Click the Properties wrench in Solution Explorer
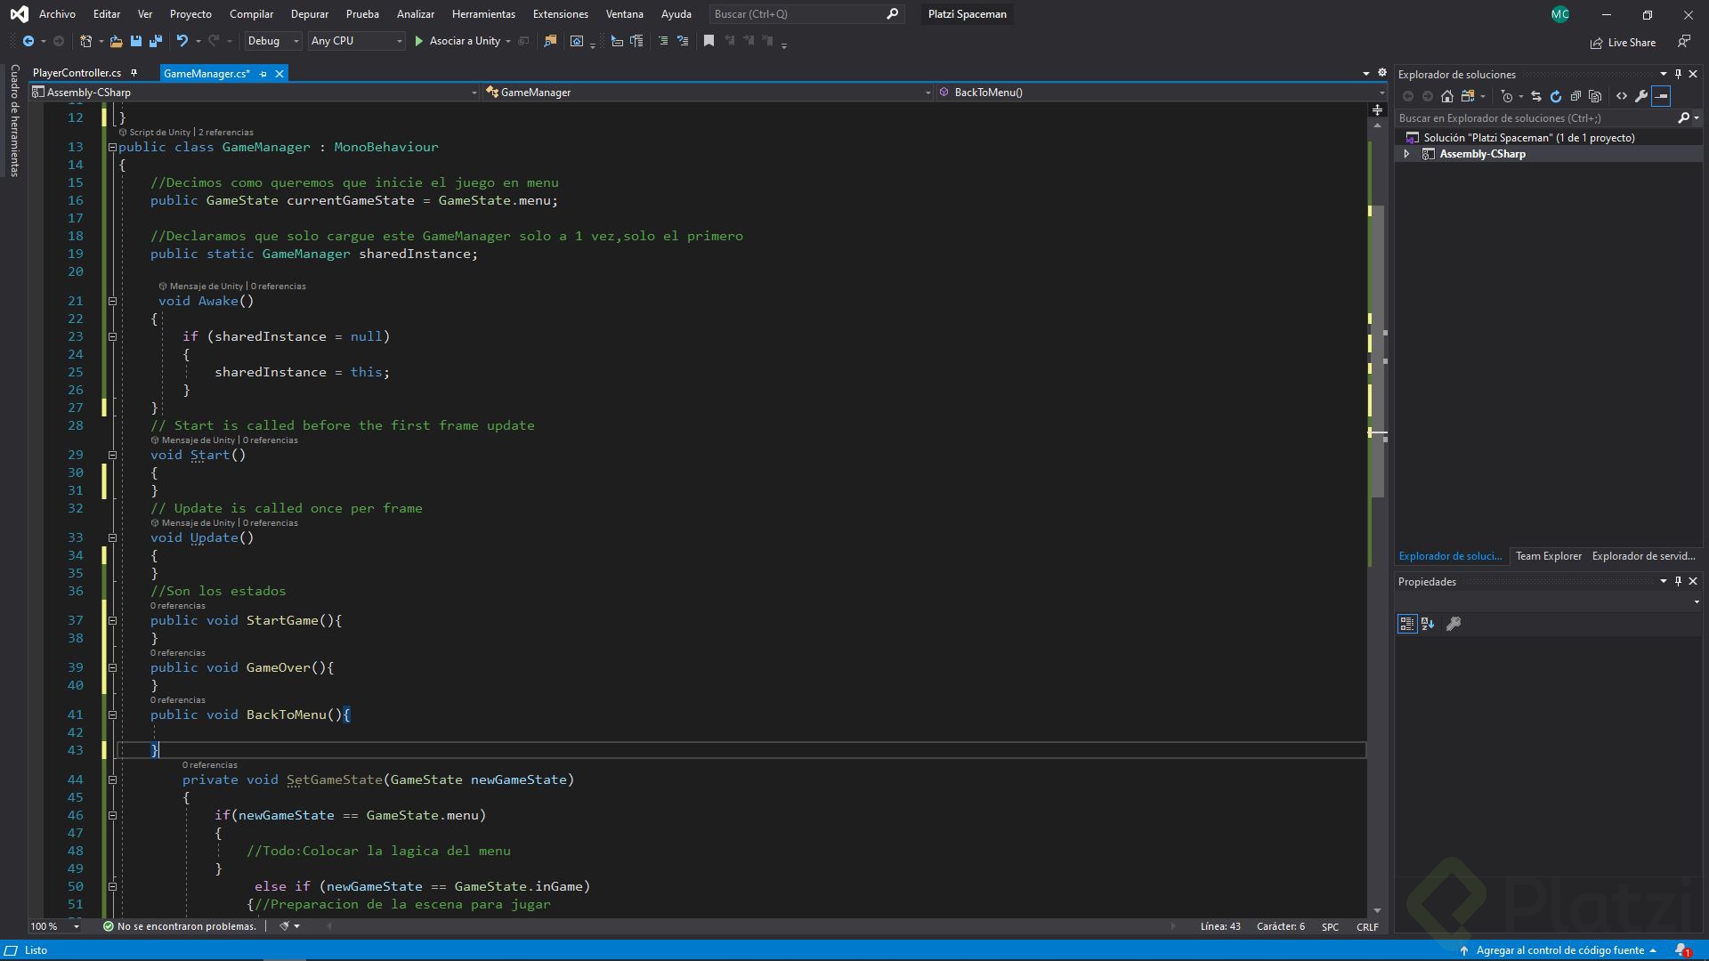Image resolution: width=1709 pixels, height=961 pixels. tap(1641, 96)
